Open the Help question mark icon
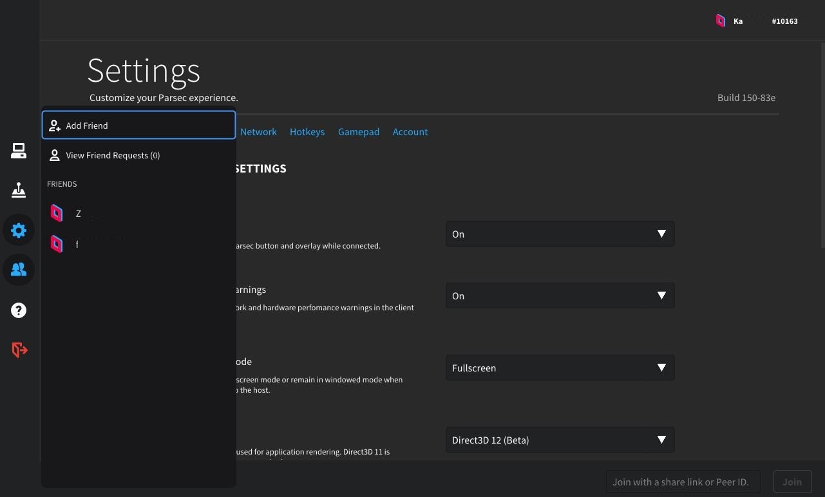Viewport: 825px width, 497px height. coord(19,310)
